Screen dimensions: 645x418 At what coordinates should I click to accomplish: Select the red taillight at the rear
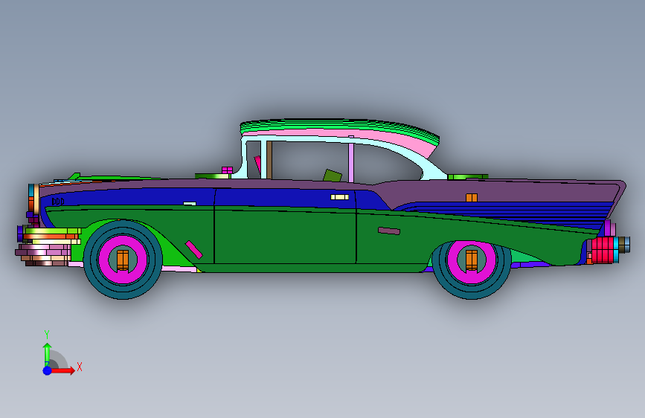pos(602,249)
